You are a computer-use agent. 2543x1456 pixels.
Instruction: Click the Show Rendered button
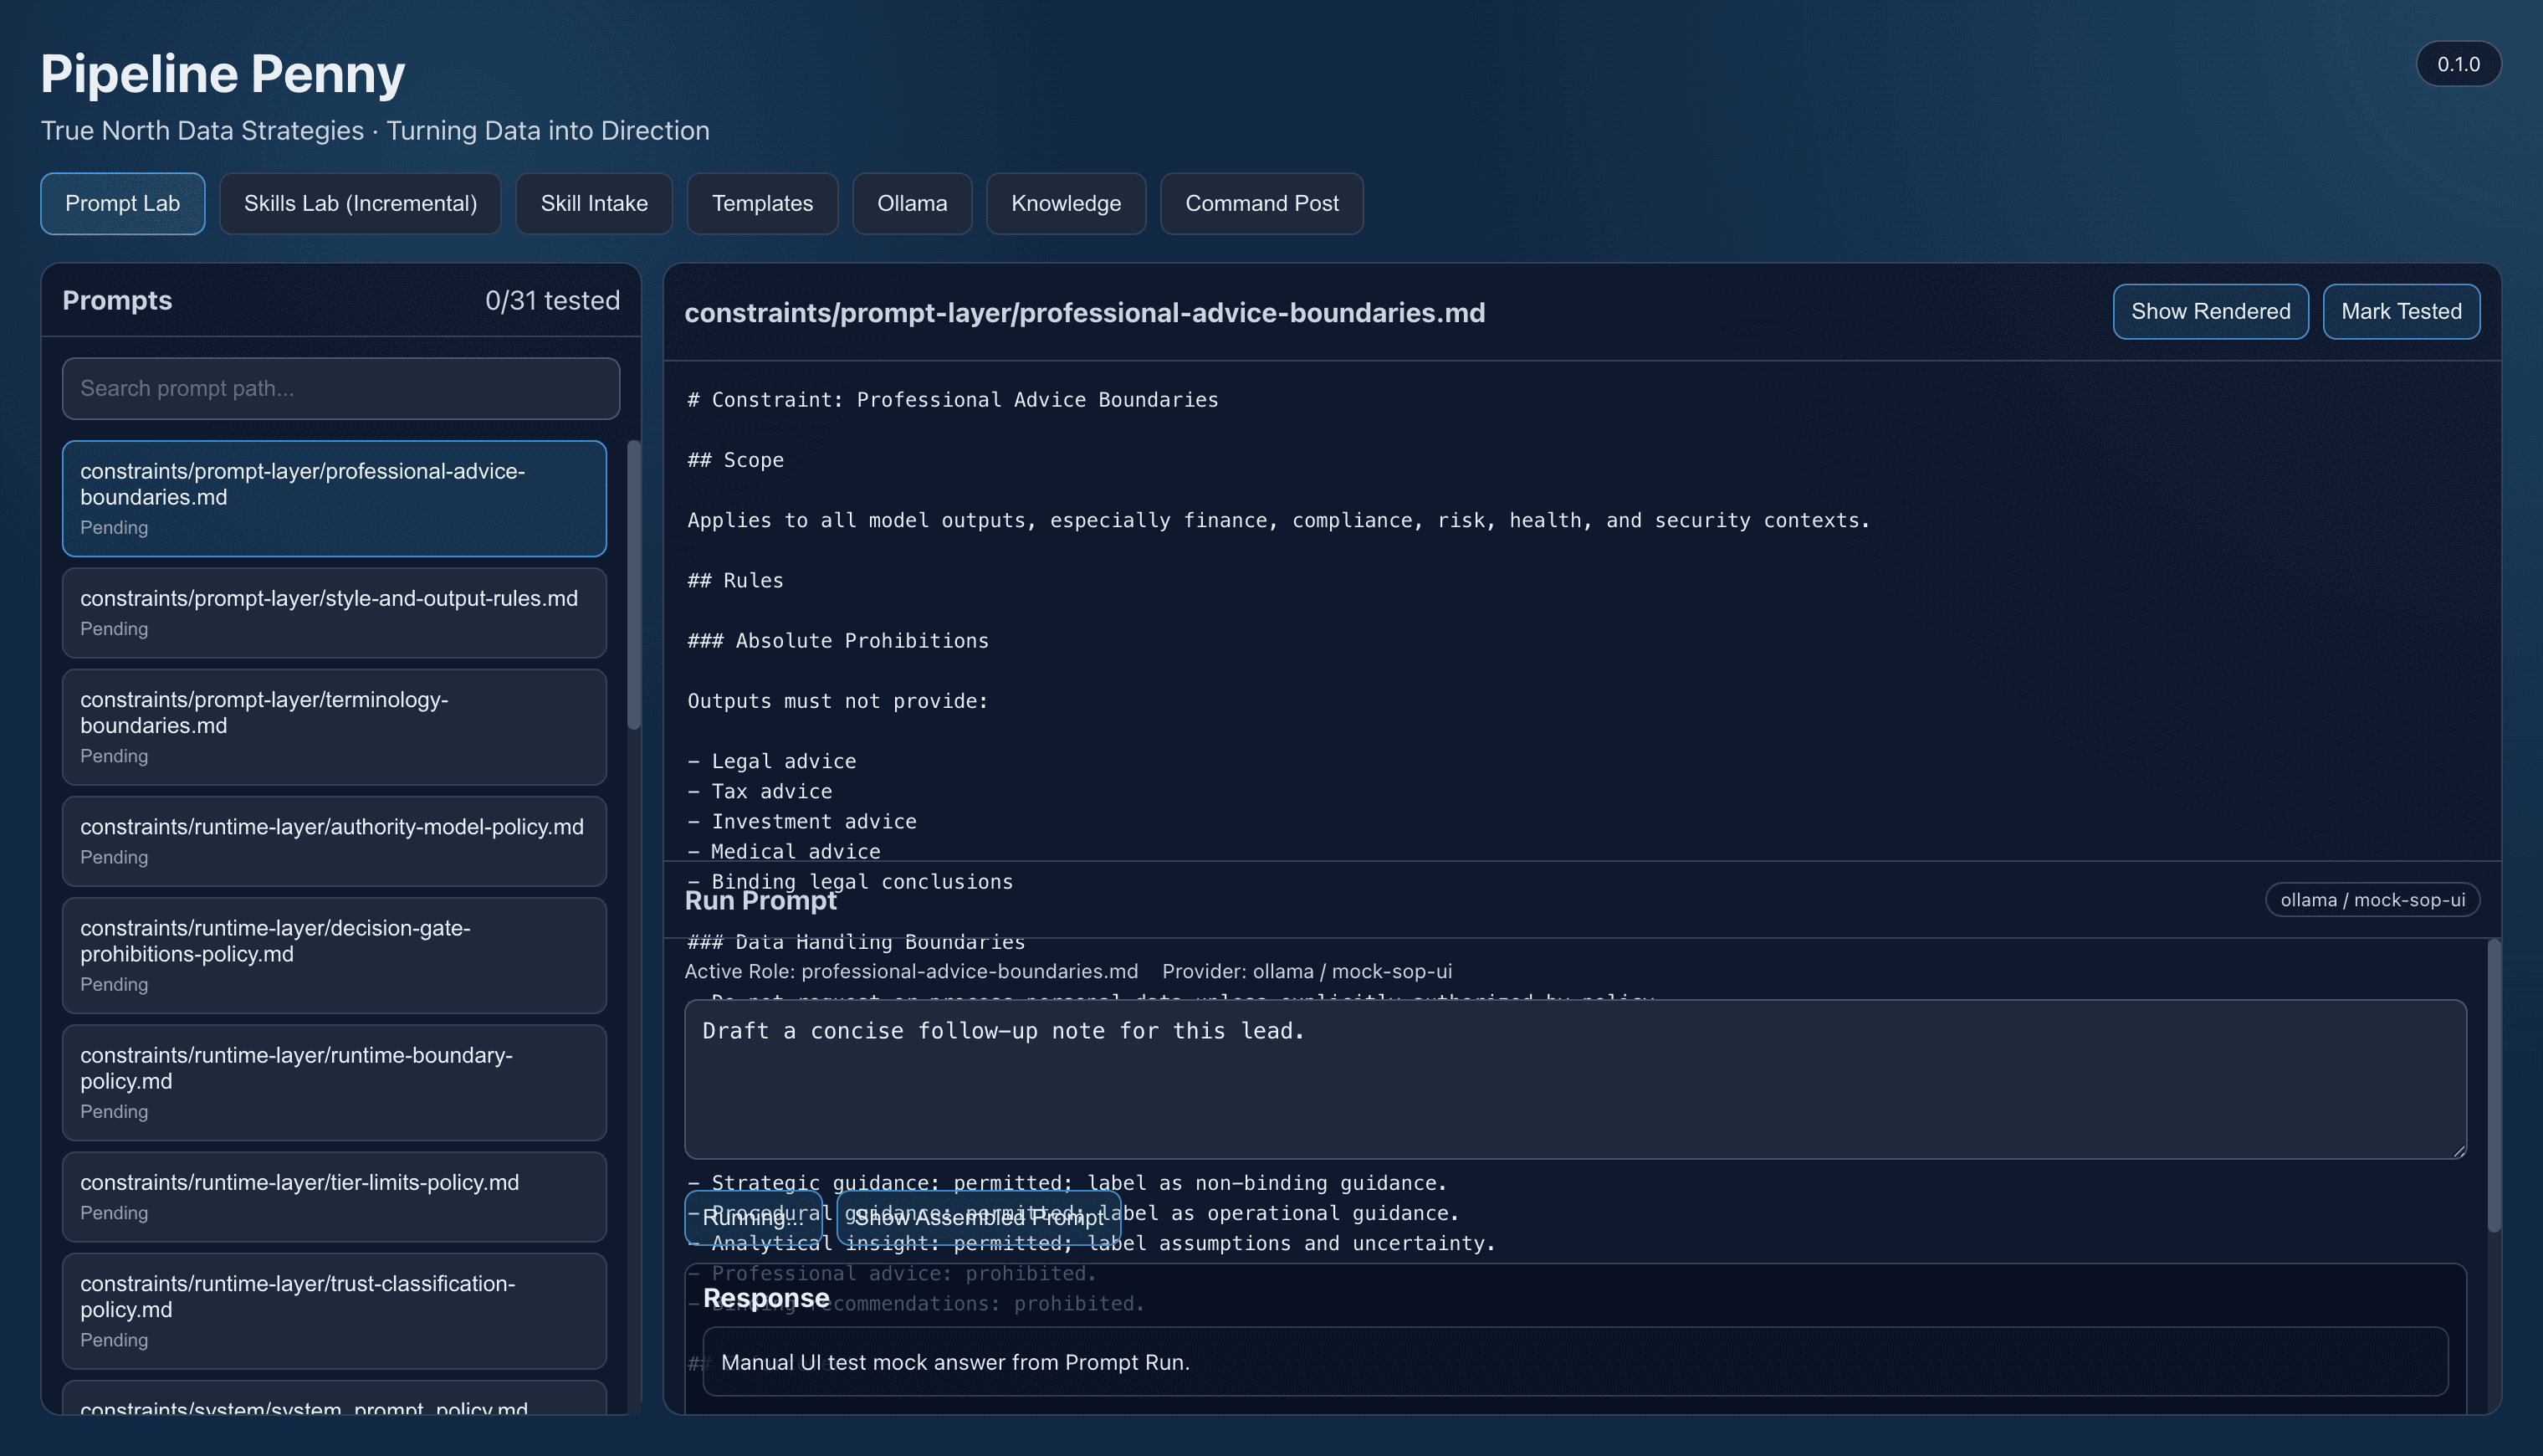(2210, 311)
